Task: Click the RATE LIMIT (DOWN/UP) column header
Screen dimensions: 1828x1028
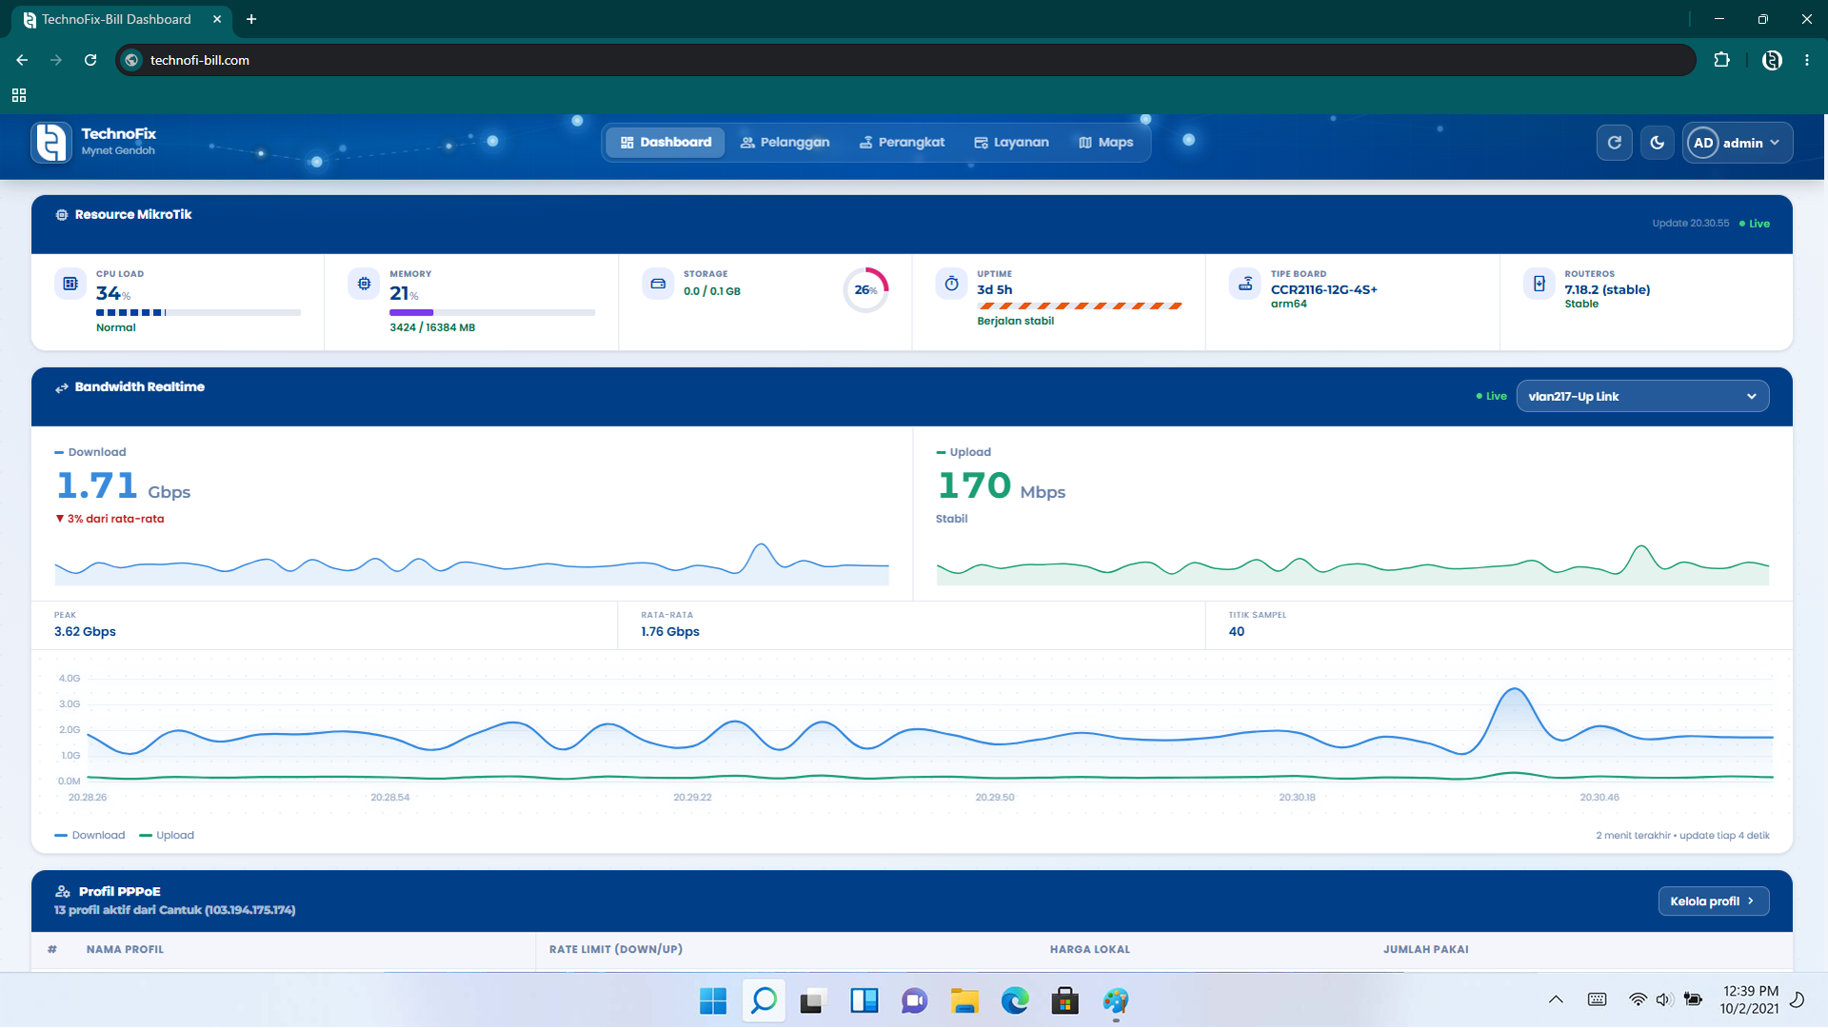Action: (616, 950)
